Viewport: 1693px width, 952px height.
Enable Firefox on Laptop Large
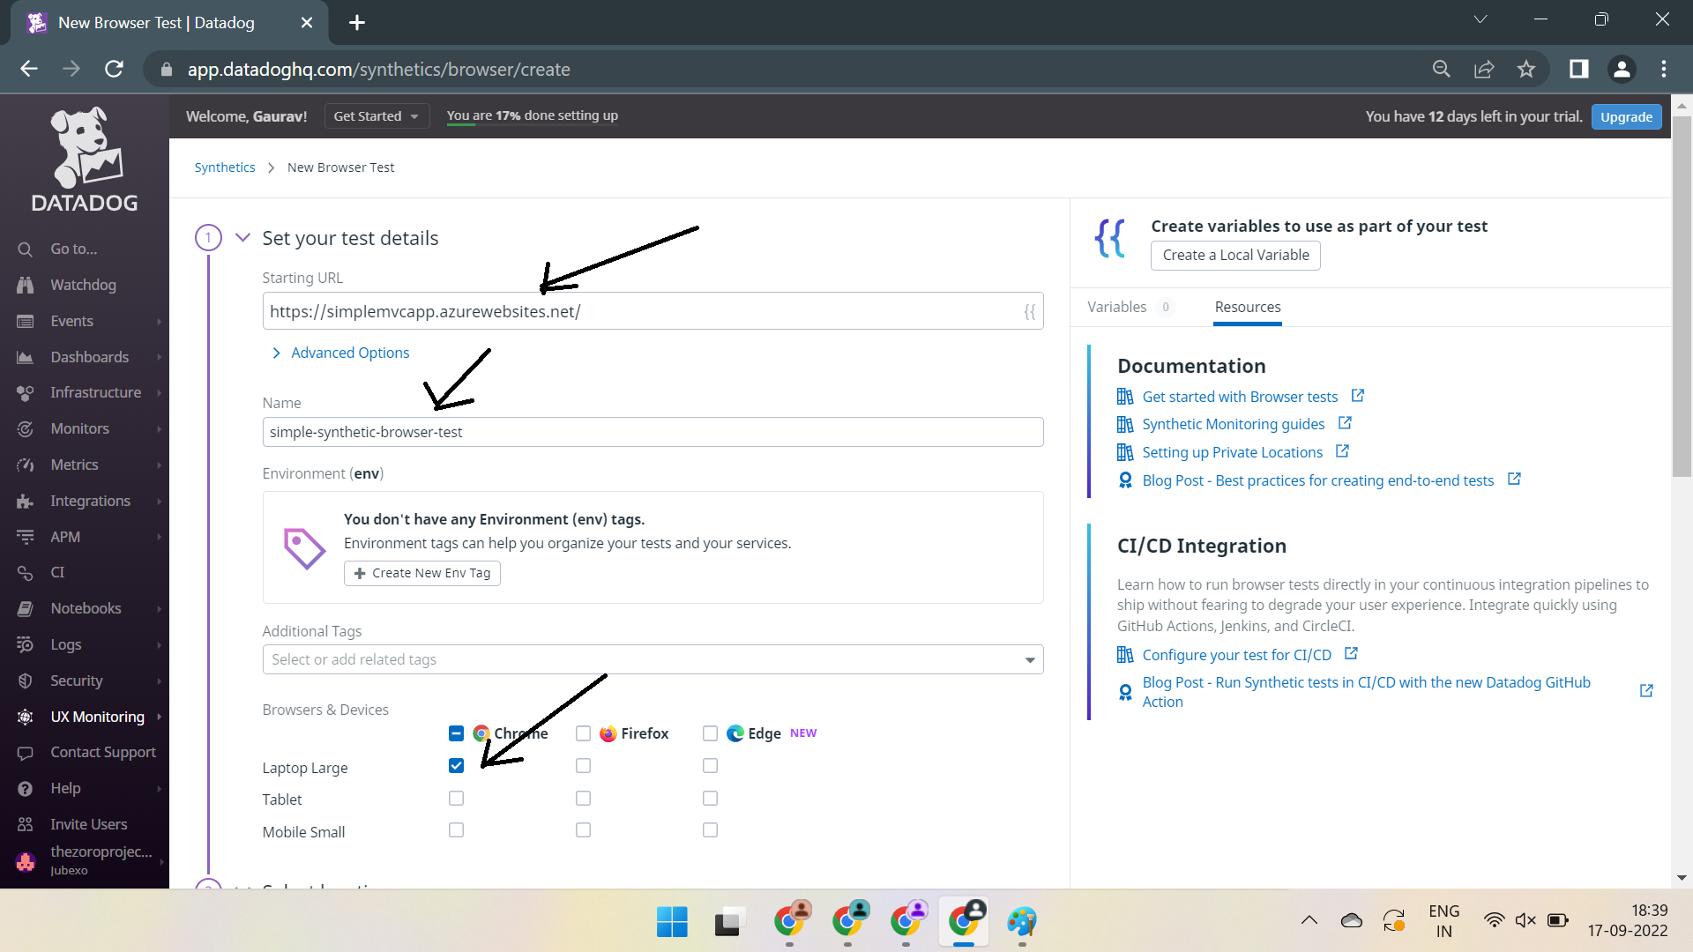pos(583,766)
